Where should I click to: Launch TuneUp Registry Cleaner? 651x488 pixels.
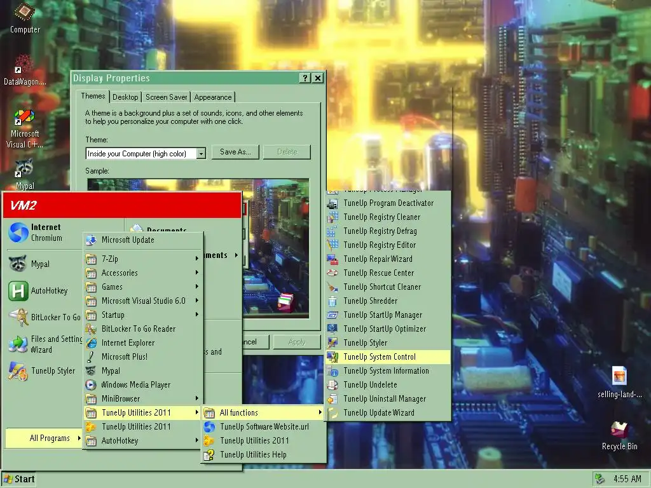tap(388, 217)
